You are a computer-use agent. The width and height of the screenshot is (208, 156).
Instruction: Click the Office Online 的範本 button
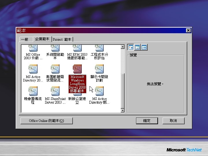coord(47,121)
